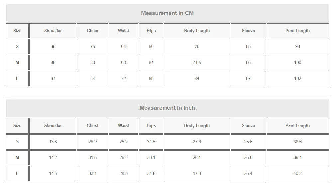Click the S size cell in CM table
This screenshot has height=186, width=332.
click(17, 47)
